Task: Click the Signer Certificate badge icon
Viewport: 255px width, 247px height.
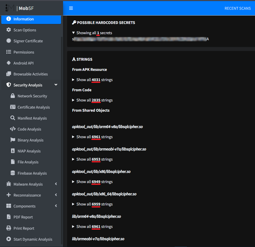Action: [x=9, y=41]
